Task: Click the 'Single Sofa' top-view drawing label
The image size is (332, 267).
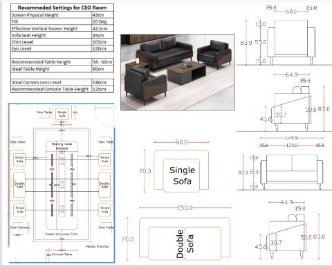Action: tap(182, 175)
